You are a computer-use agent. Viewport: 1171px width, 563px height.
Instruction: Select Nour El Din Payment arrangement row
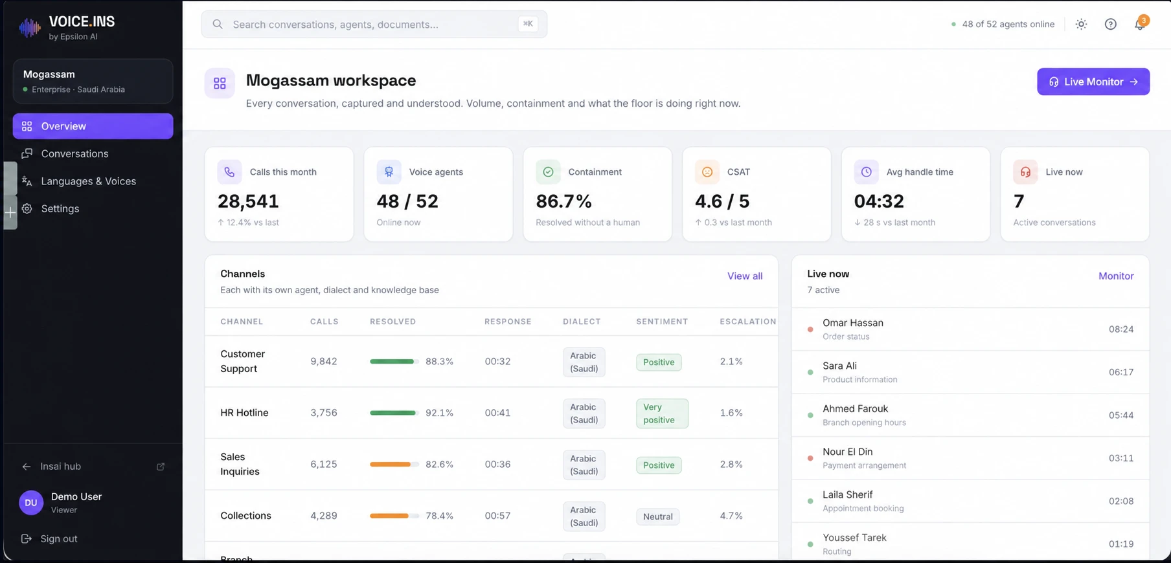click(970, 458)
